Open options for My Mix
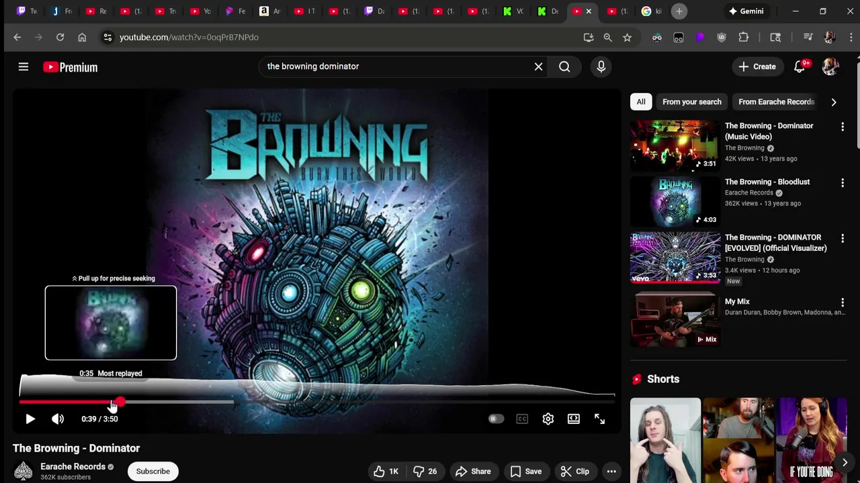This screenshot has height=483, width=860. pos(843,303)
